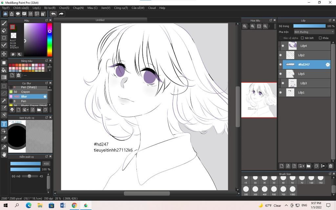Open Windows Start menu
This screenshot has width=336, height=210.
click(6, 205)
